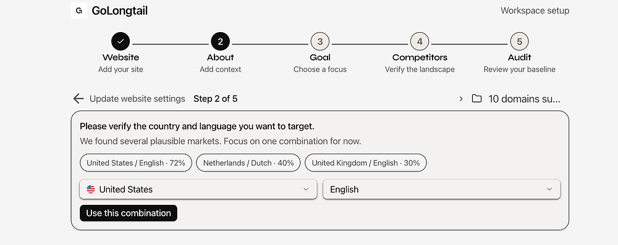Jump to step 3 Goal circle

coord(320,41)
